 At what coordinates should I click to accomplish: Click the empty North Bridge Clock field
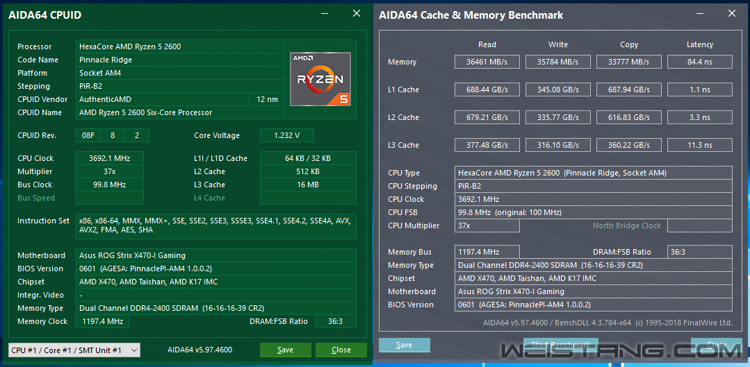(x=700, y=225)
